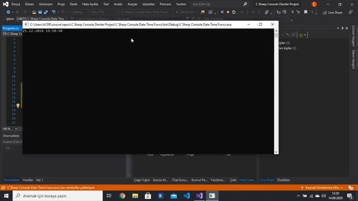Image resolution: width=358 pixels, height=201 pixels.
Task: Click the console window title bar icon
Action: (x=26, y=25)
